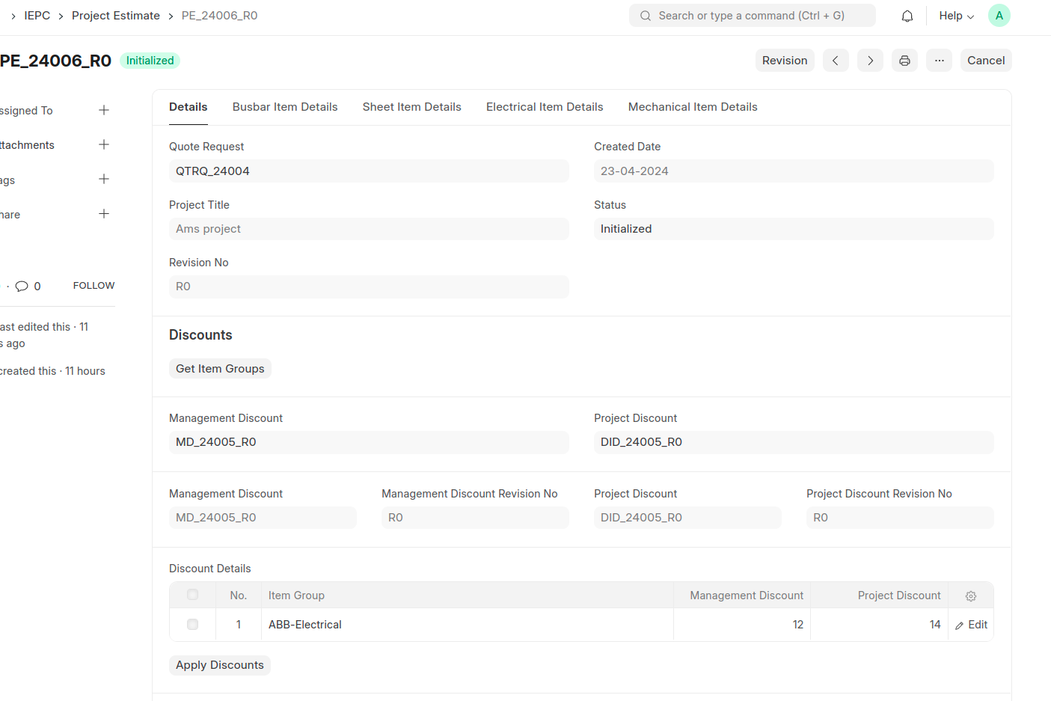
Task: Share this estimate via the Share plus icon
Action: [104, 214]
